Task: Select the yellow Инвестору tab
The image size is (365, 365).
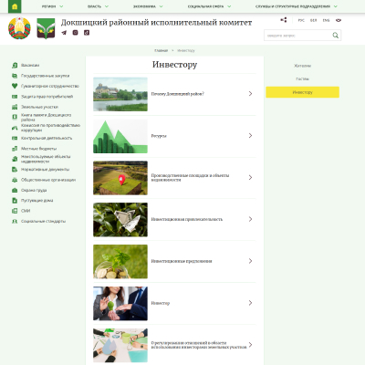Action: click(302, 92)
